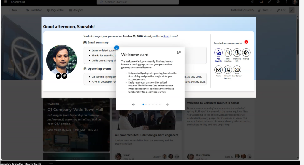The width and height of the screenshot is (304, 165).
Task: Click author name Oscar
Action: click(x=126, y=155)
